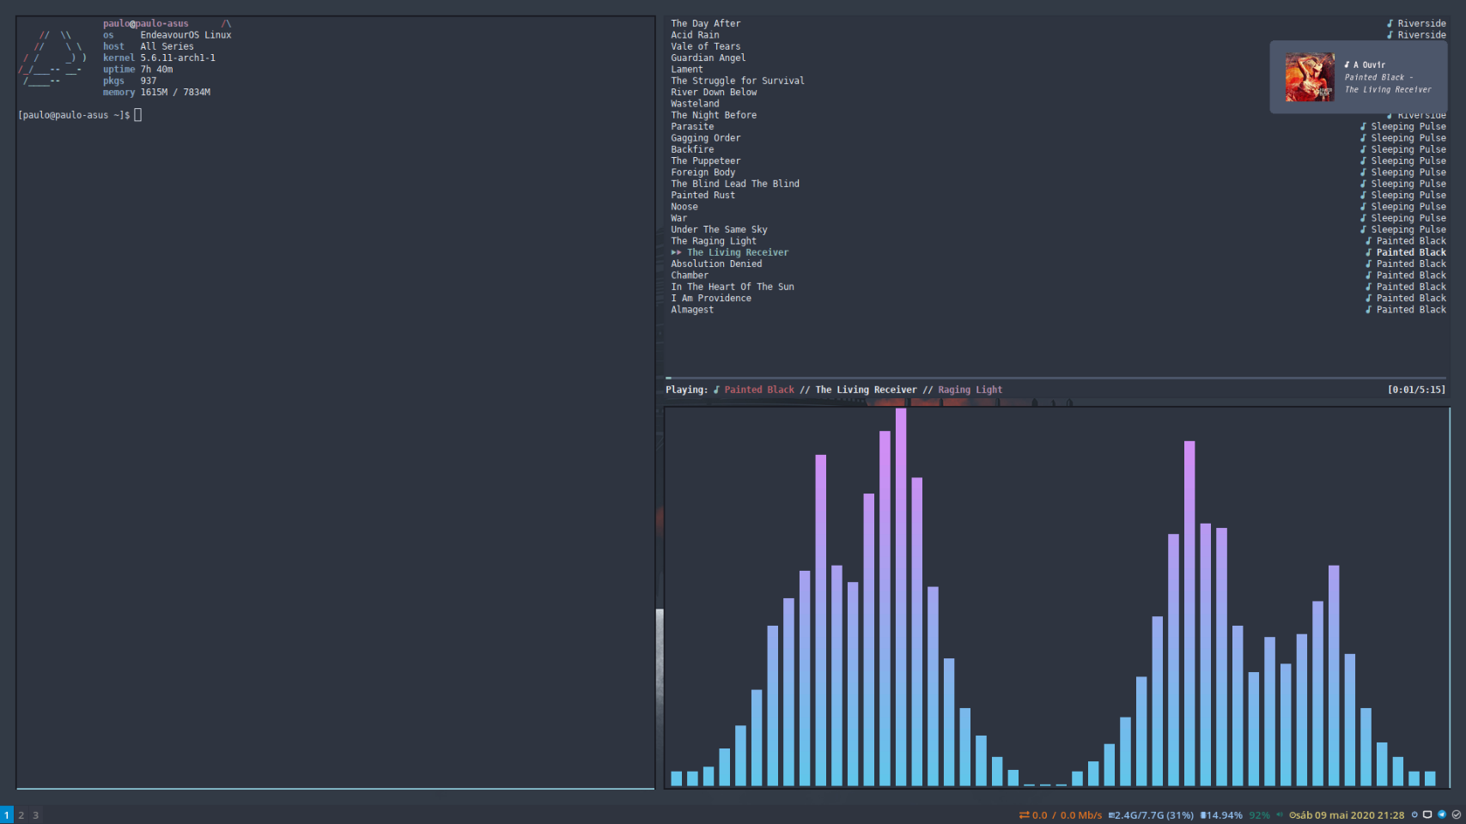Image resolution: width=1466 pixels, height=824 pixels.
Task: Select the track "The Blind Lead The Blind"
Action: click(x=735, y=184)
